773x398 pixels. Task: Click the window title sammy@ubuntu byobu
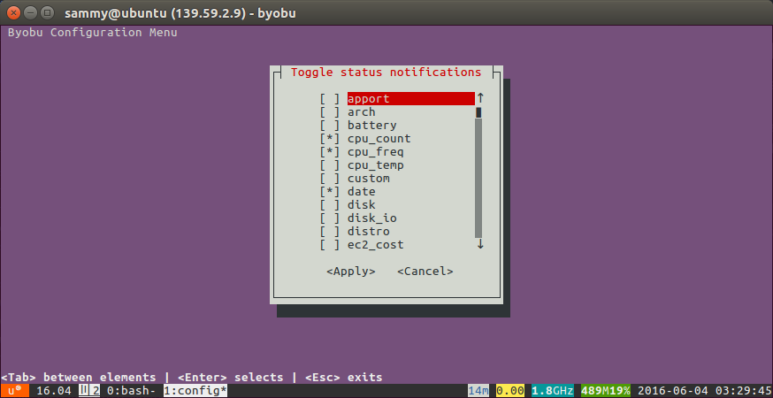tap(180, 12)
